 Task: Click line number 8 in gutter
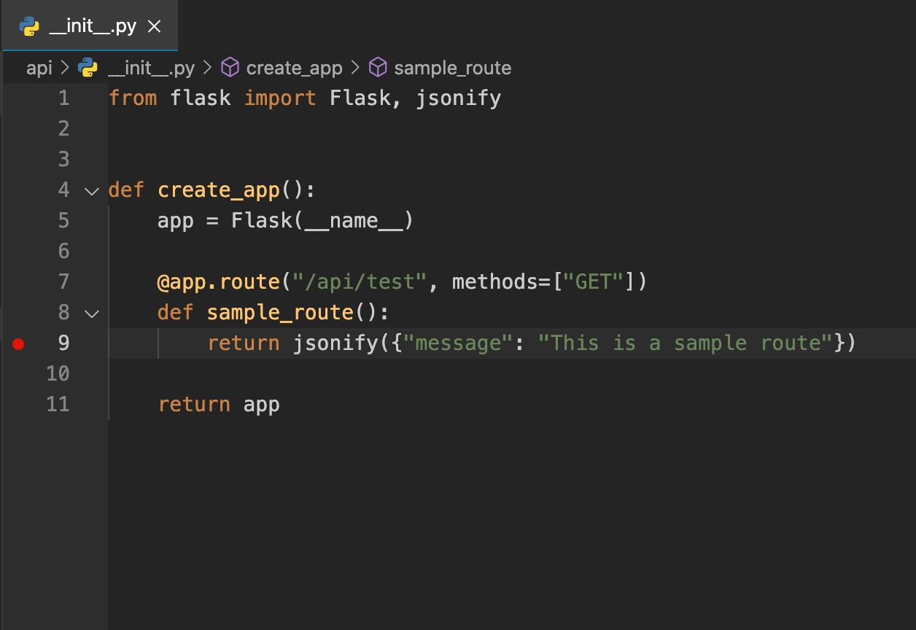pyautogui.click(x=63, y=313)
